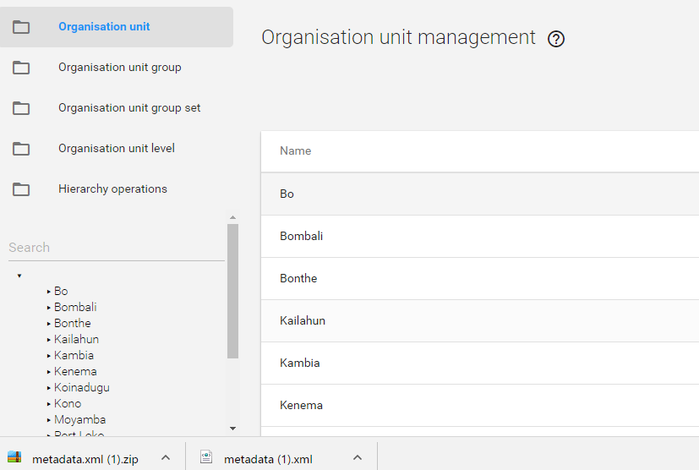
Task: Open the Organisation unit group menu item
Action: [x=119, y=68]
